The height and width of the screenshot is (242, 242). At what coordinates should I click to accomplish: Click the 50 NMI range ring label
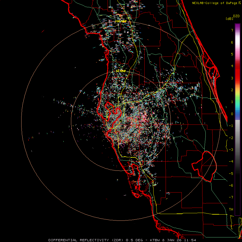coord(121,71)
